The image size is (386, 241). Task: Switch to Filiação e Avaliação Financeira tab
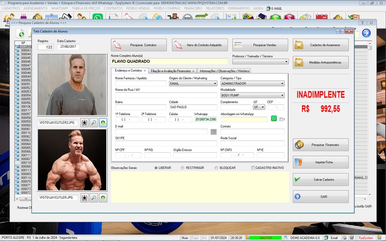[x=172, y=71]
